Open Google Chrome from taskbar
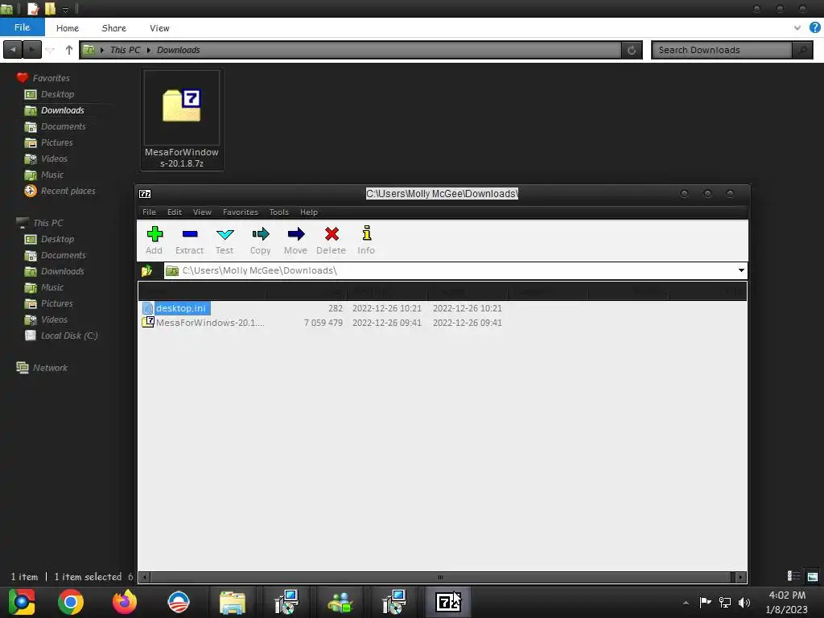 tap(71, 602)
